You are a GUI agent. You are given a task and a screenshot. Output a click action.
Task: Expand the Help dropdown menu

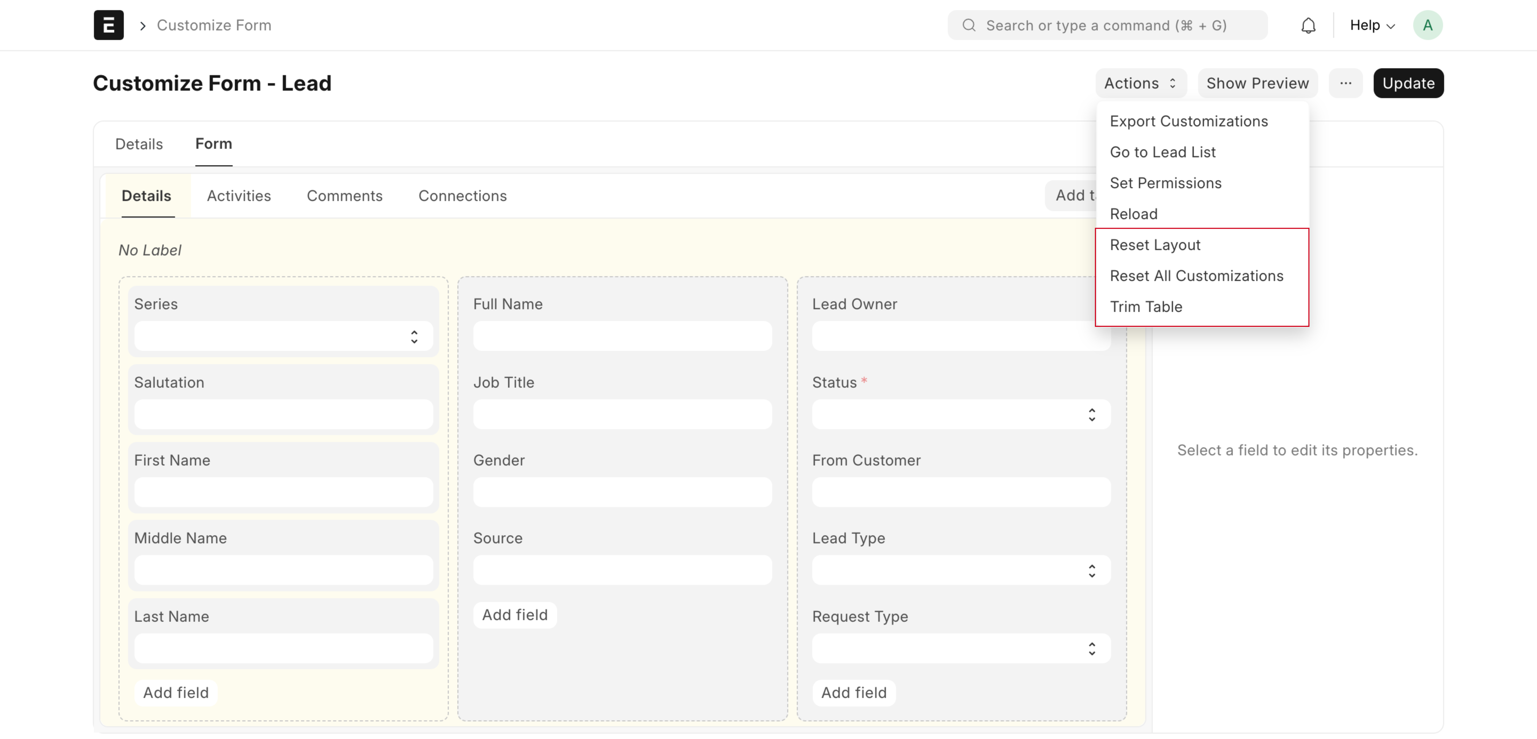[1372, 26]
